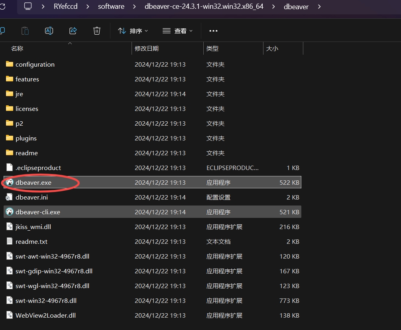Image resolution: width=401 pixels, height=330 pixels.
Task: Click the 773 KB size cell
Action: click(289, 300)
